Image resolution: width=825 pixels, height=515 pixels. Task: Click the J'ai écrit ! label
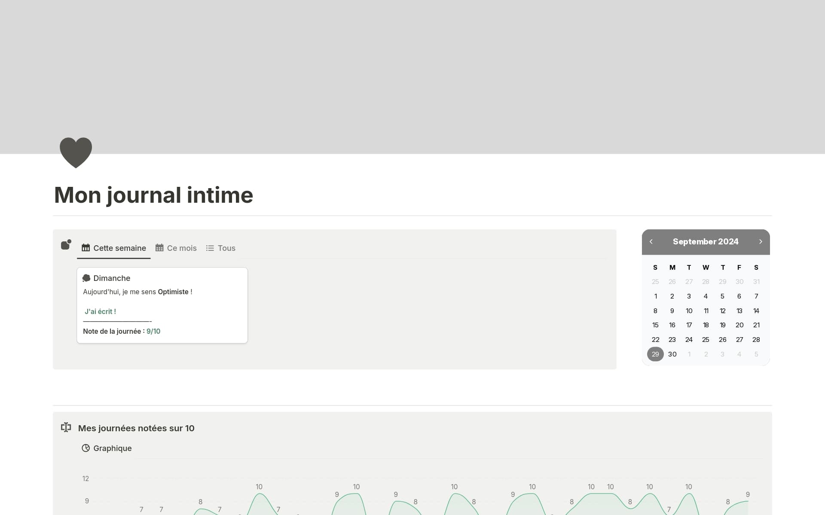click(100, 311)
